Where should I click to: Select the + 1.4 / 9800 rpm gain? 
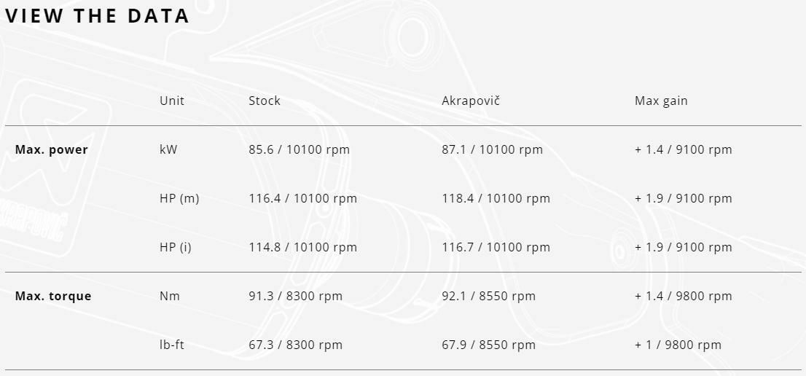point(684,296)
